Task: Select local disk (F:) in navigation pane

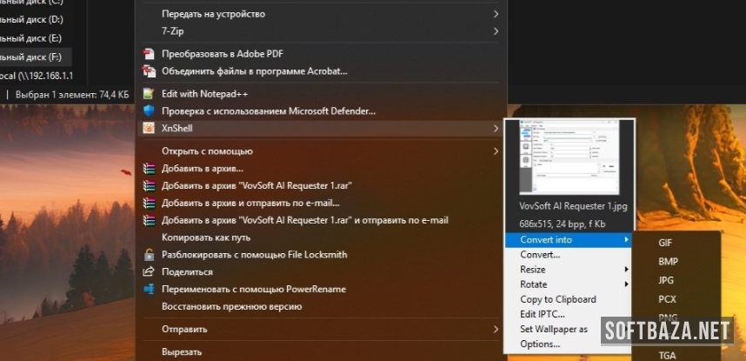Action: (31, 57)
